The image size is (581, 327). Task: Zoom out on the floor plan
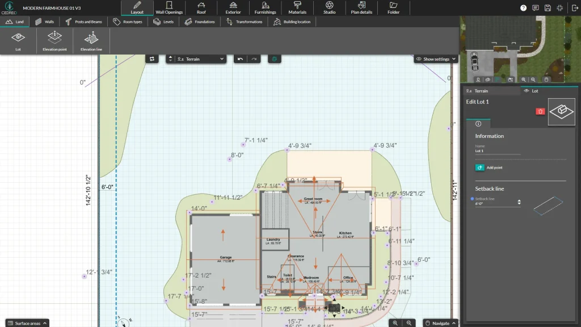click(409, 323)
